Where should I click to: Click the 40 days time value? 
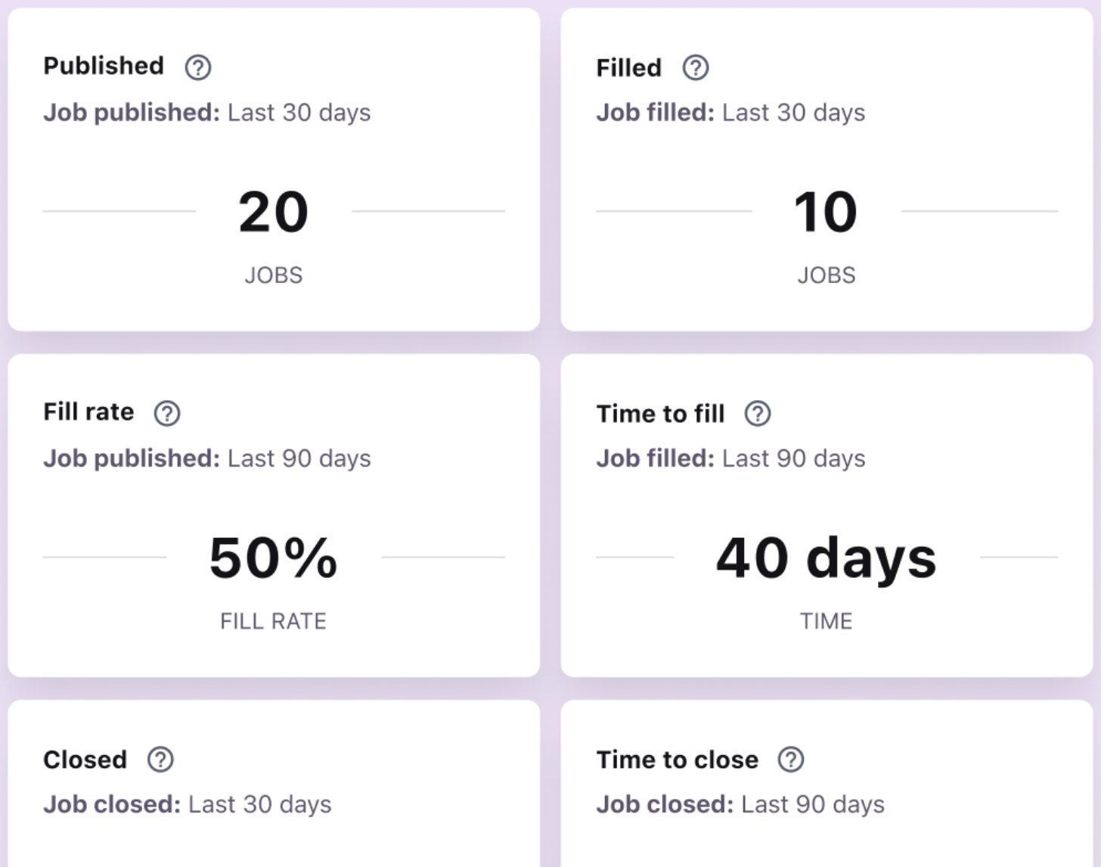826,558
